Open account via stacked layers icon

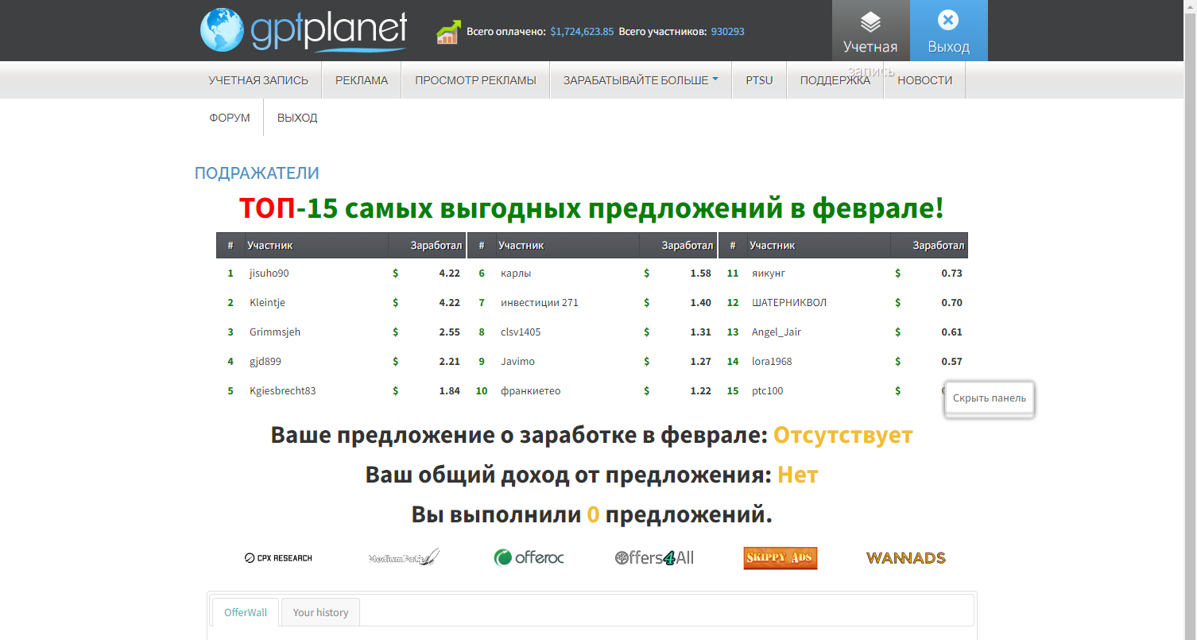click(870, 21)
